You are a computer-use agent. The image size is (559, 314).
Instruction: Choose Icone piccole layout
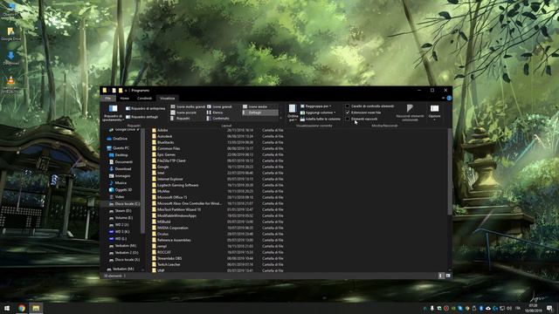pos(183,113)
